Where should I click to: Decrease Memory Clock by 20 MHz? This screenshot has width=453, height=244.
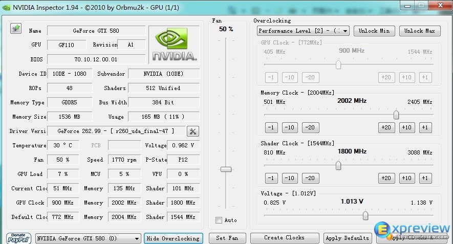(x=310, y=128)
